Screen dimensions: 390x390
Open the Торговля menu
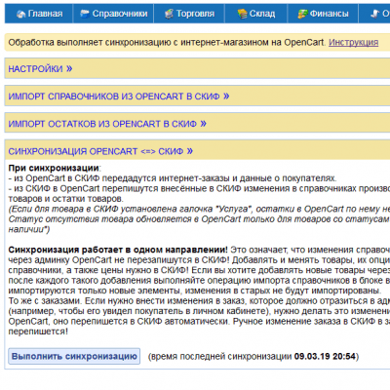click(189, 14)
